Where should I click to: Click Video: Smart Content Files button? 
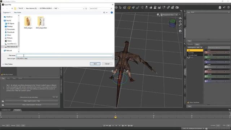[x=31, y=101]
